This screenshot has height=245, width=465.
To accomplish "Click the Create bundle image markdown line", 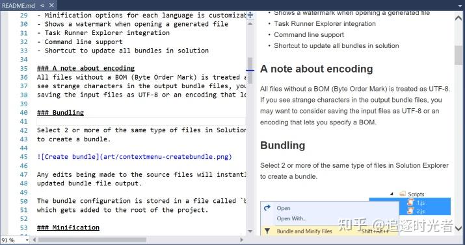I will (x=135, y=157).
